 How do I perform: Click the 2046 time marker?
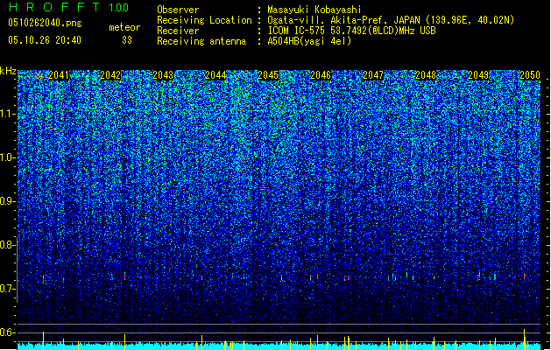click(x=321, y=75)
